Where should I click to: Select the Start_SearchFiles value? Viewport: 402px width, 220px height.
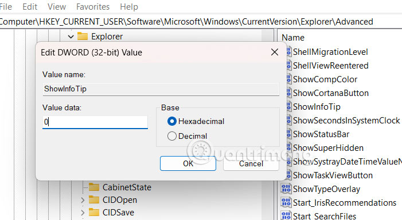(325, 216)
